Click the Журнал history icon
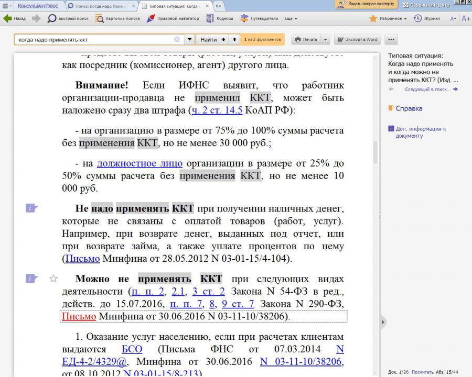 [x=418, y=18]
